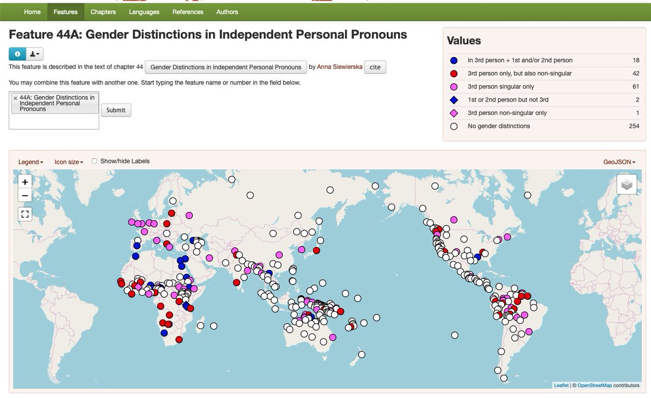Click the pink diamond legend marker
This screenshot has height=398, width=651.
click(455, 113)
